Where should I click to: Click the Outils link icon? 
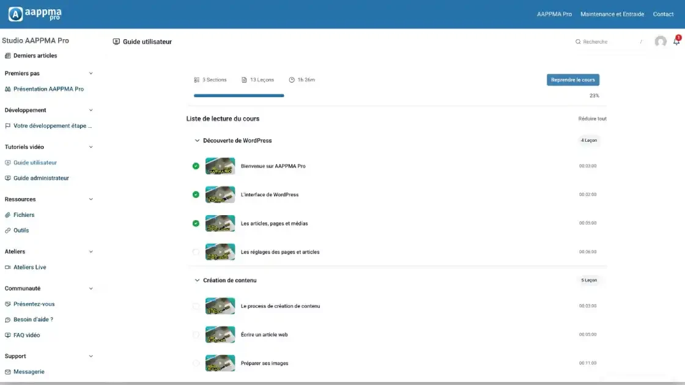click(7, 230)
